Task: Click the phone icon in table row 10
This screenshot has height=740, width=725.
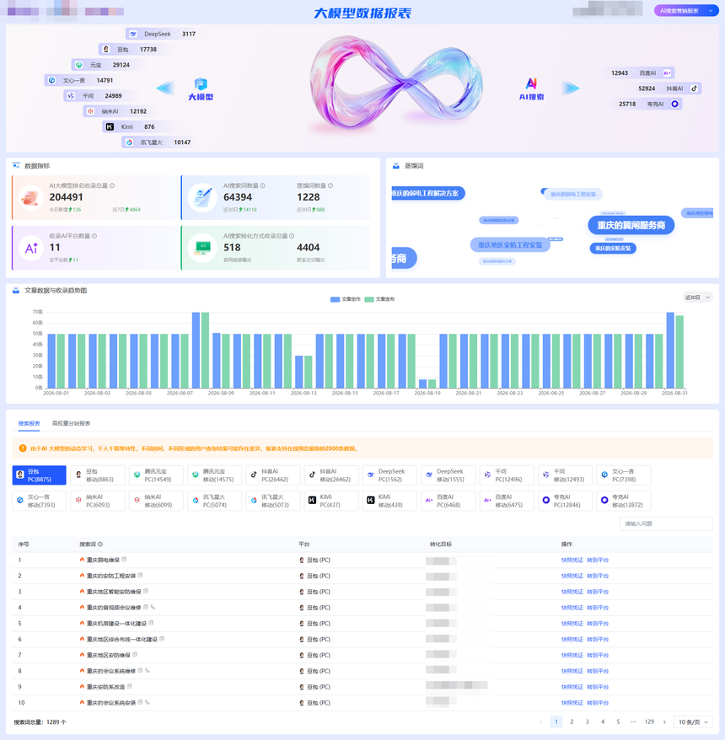Action: [x=148, y=702]
